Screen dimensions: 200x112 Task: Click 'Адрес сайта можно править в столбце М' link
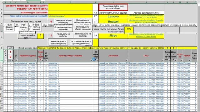click(x=29, y=16)
